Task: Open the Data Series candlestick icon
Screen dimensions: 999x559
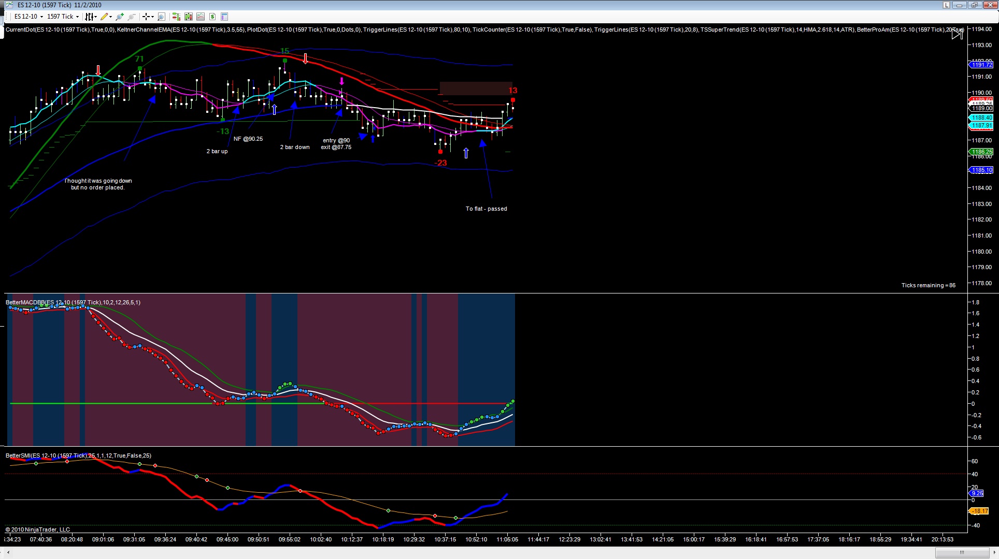Action: (x=188, y=17)
